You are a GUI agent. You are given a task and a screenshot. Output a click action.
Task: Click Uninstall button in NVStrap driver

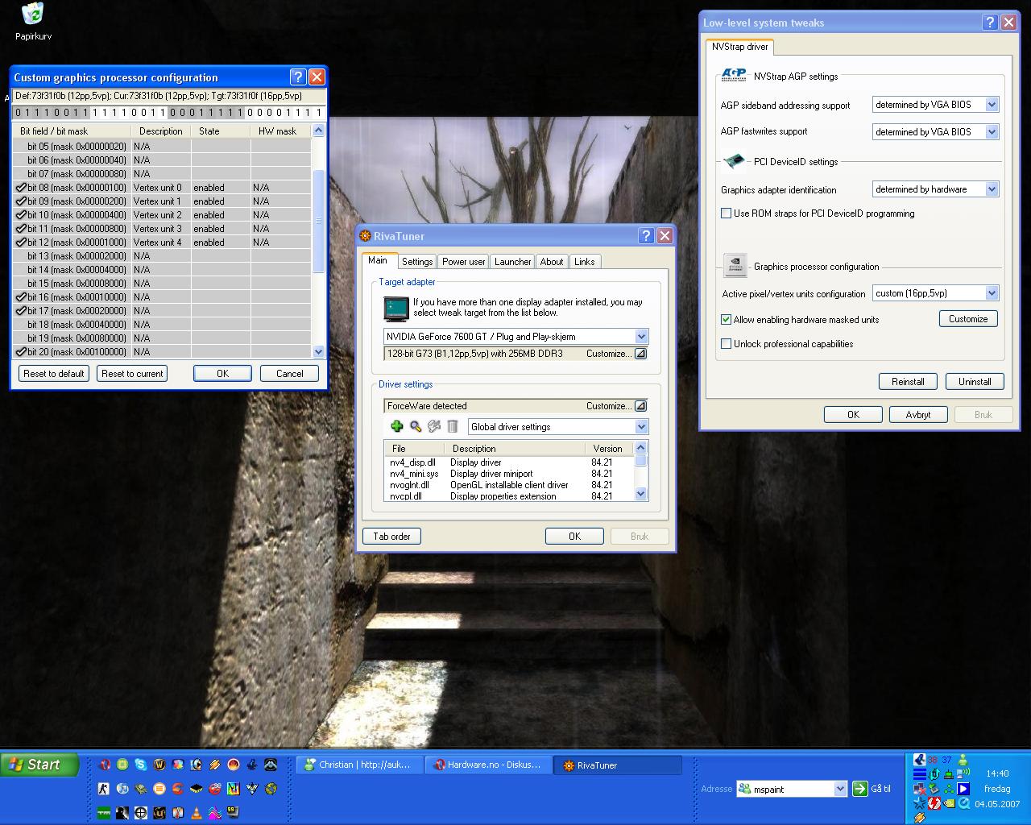click(975, 382)
